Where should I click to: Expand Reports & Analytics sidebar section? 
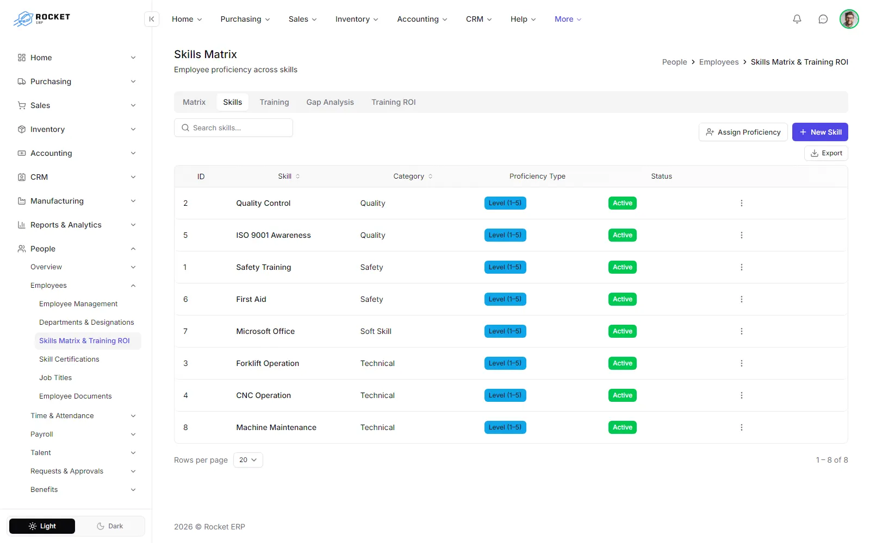(x=76, y=225)
